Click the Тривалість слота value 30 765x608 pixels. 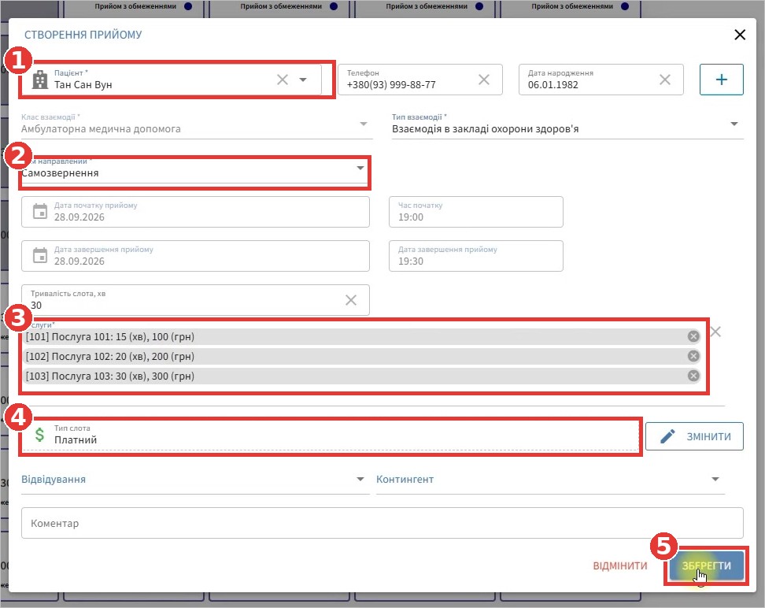click(36, 306)
